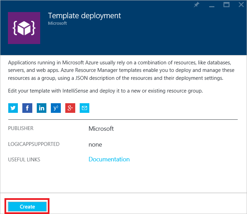Share via the Google Plus icon
The image size is (247, 214).
point(70,108)
